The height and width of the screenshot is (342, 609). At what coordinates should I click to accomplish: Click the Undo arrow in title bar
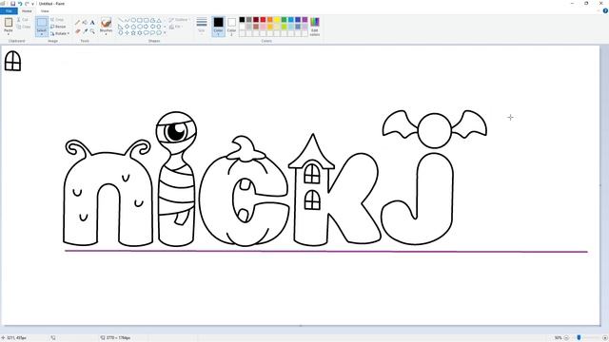[x=20, y=4]
